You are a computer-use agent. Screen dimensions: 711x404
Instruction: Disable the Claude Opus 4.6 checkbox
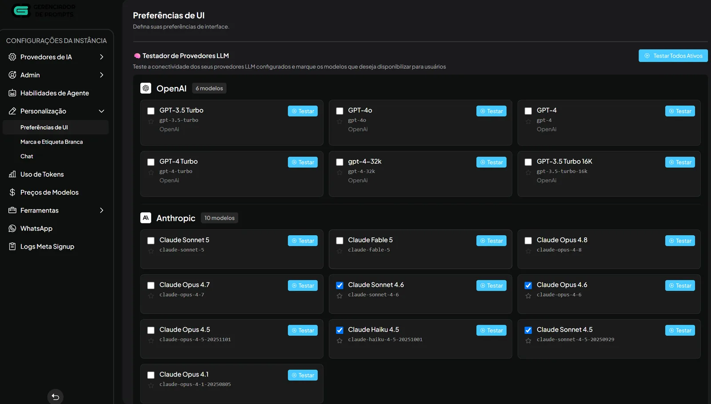(x=528, y=285)
